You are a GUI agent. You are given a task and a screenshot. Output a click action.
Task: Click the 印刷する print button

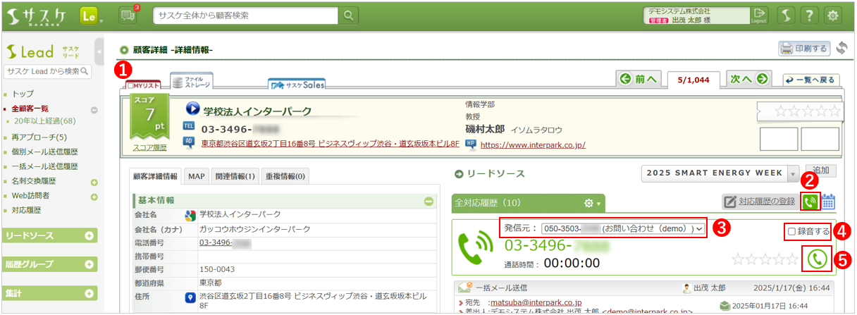(805, 49)
